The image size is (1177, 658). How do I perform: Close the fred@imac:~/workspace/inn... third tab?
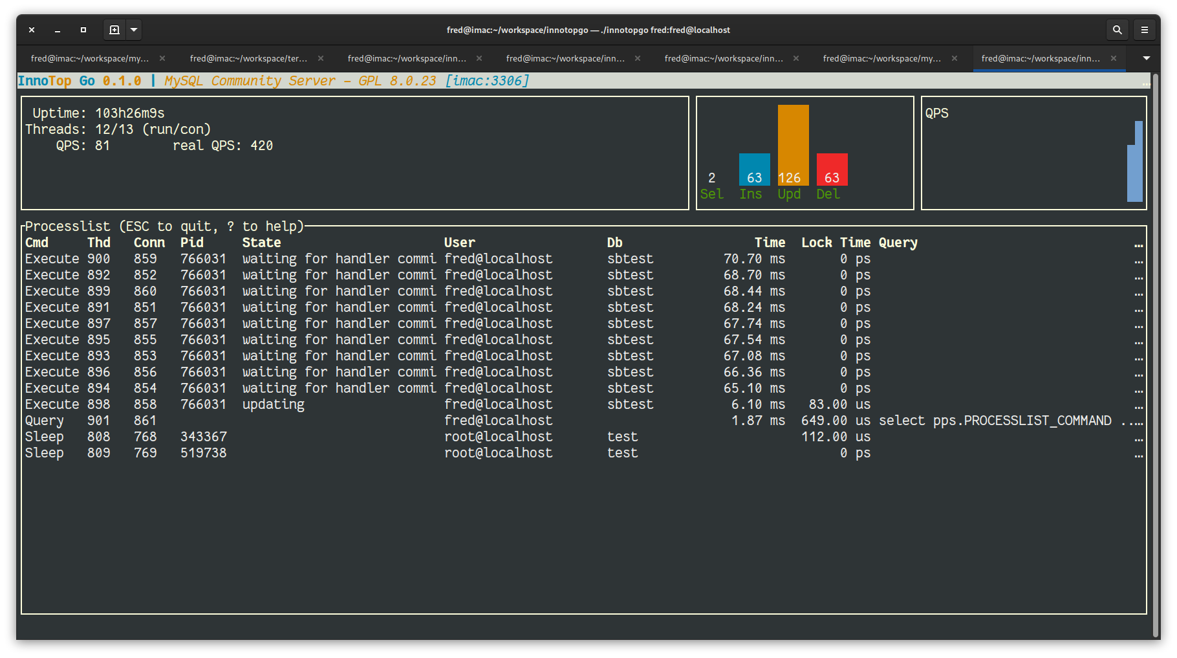tap(479, 58)
